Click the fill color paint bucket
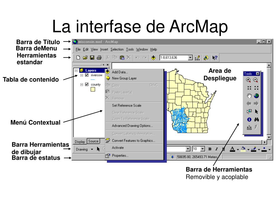 click(243, 149)
